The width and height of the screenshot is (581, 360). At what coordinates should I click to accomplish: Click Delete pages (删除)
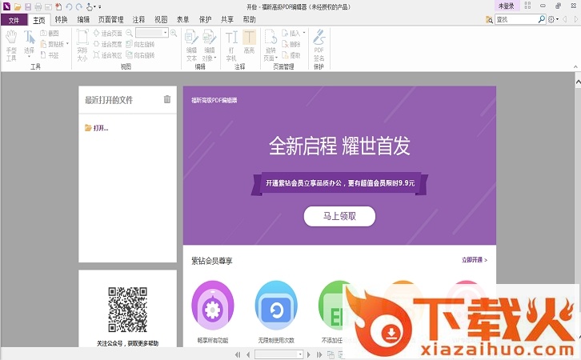291,44
